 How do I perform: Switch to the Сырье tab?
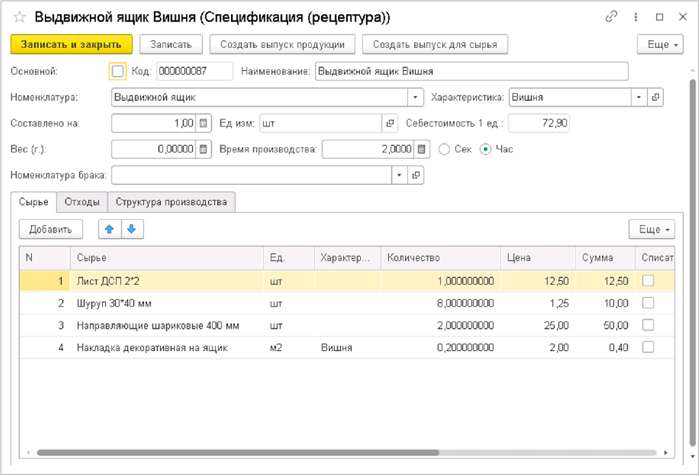click(x=34, y=202)
